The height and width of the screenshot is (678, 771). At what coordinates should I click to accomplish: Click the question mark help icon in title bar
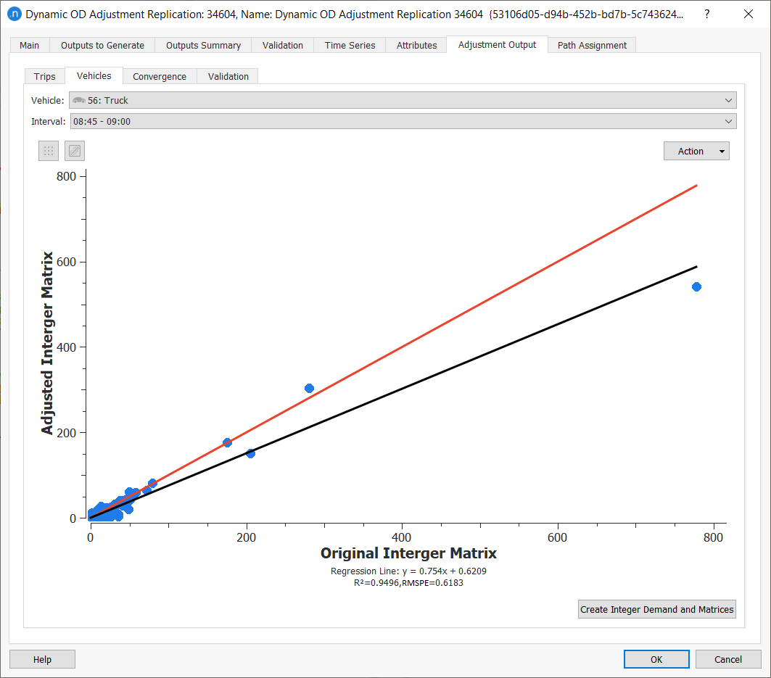(x=707, y=14)
